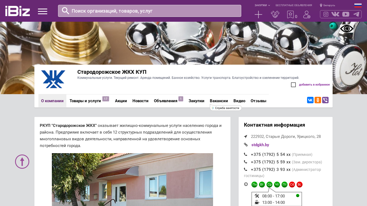Select the Вт weekday circle

262,185
